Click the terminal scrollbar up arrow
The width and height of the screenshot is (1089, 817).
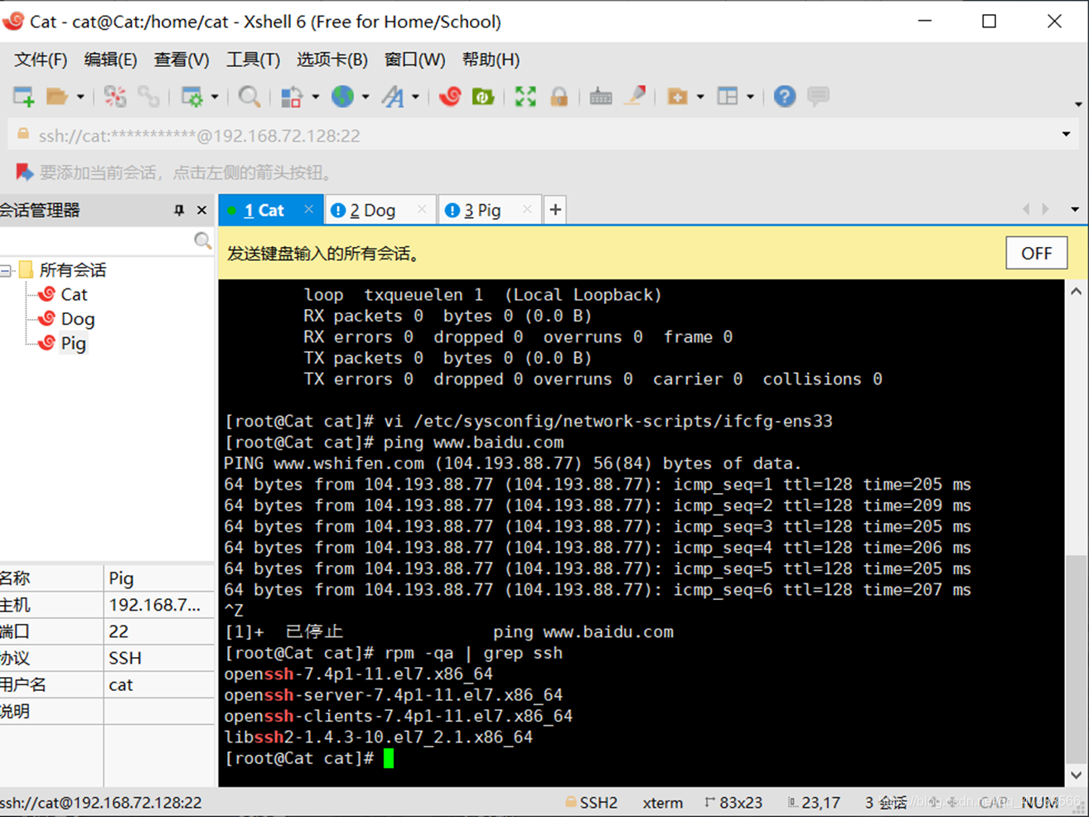[1076, 292]
